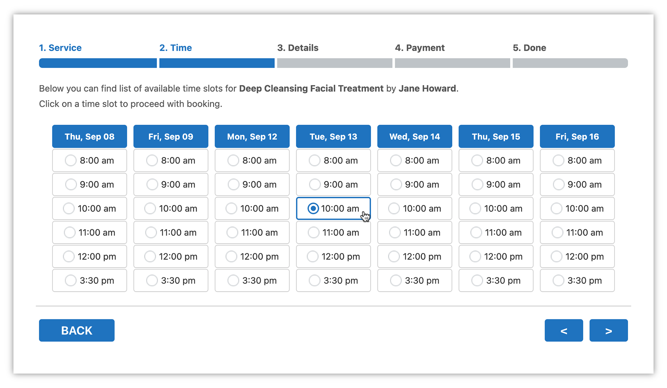Select 8:00 am on Thu, Sep 08
Viewport: 667px width, 388px height.
(x=90, y=160)
